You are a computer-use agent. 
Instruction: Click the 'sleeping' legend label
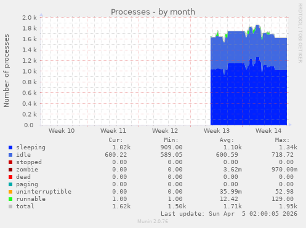point(31,147)
